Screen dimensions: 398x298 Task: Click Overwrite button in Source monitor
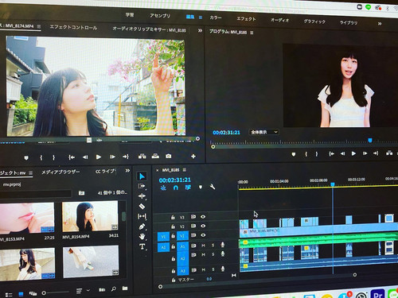tap(155, 156)
